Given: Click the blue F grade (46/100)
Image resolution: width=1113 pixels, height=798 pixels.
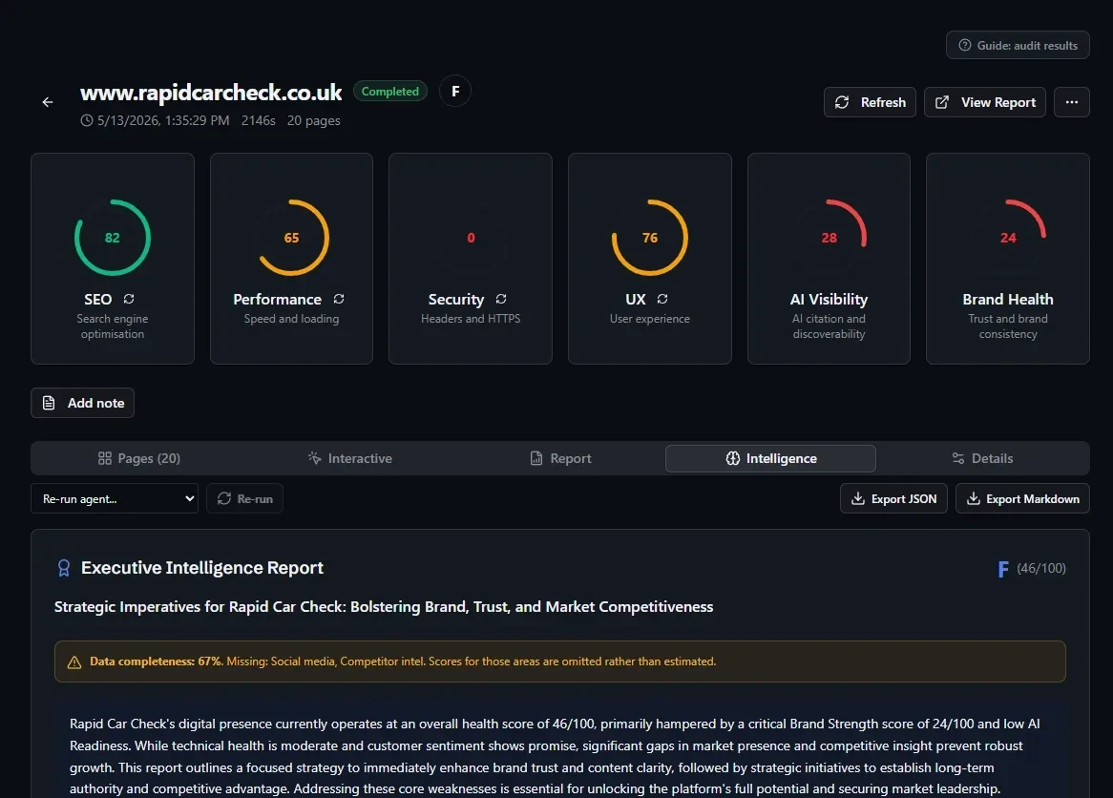Looking at the screenshot, I should click(1003, 569).
